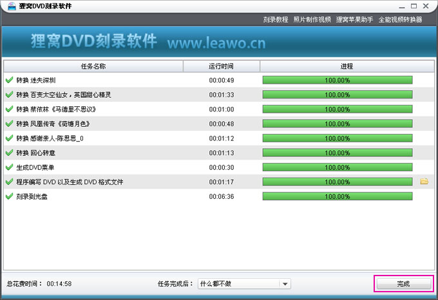Screen dimensions: 438x300
Task: Click green checkmark beside 转换 回心转意
Action: pyautogui.click(x=9, y=153)
